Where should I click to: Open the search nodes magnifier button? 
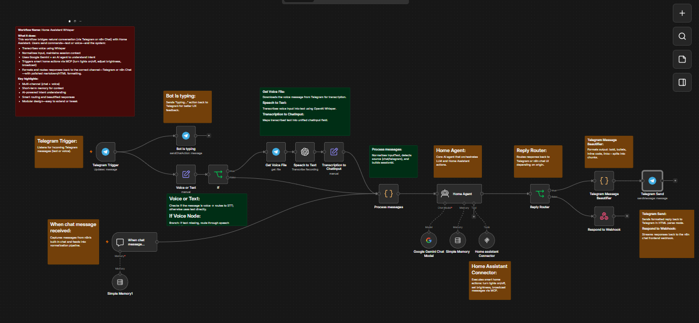point(682,36)
